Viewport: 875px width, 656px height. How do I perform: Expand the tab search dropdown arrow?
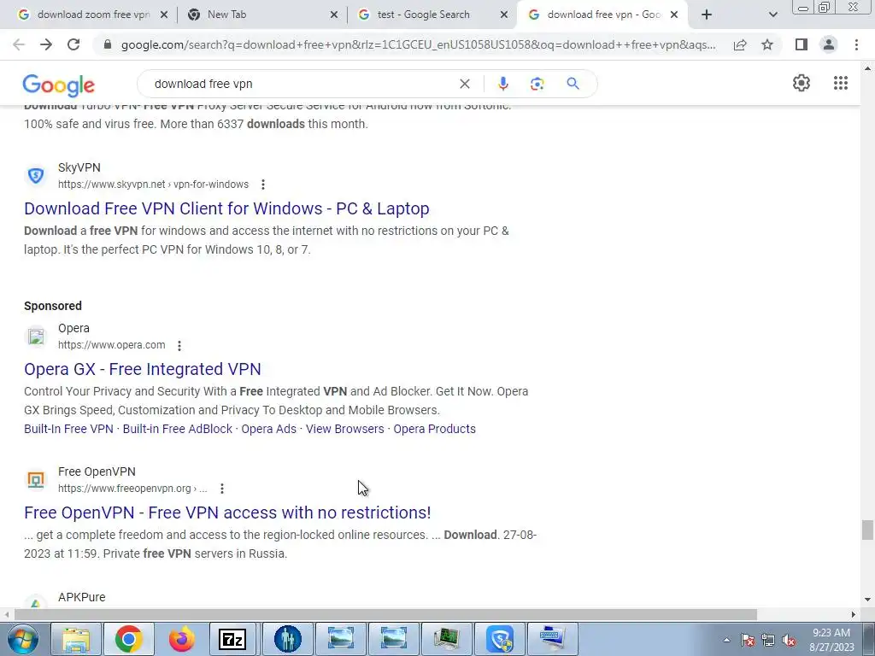point(772,15)
